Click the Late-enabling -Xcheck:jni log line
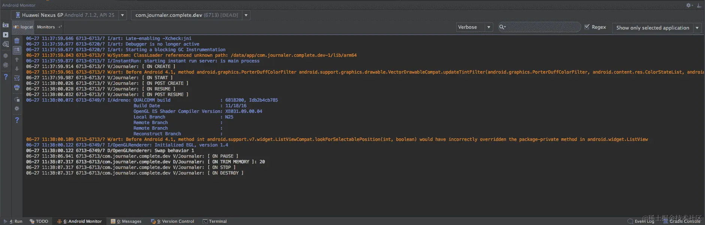 (x=109, y=38)
